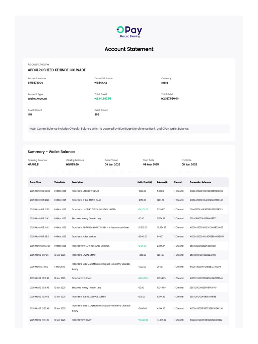258x344 pixels.
Task: Click the Wallet Account account type value
Action: coord(37,99)
